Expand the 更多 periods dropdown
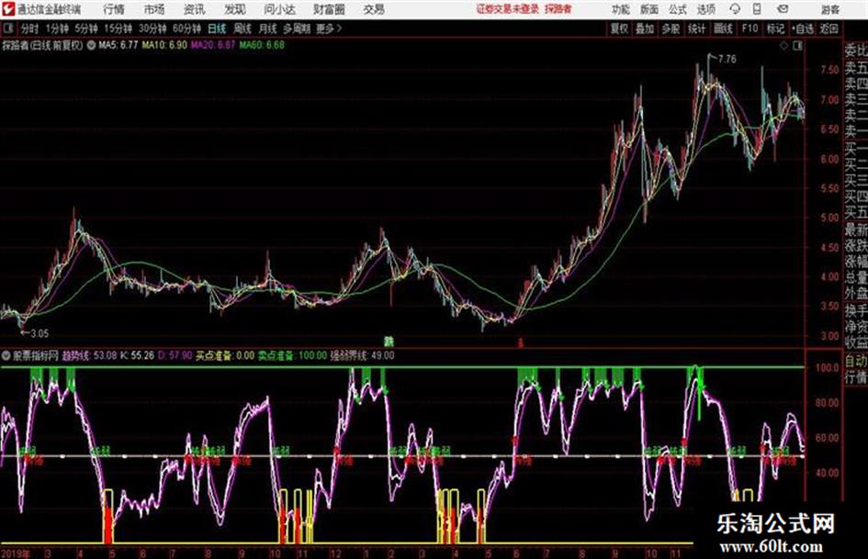Screen dimensions: 868x559 click(x=329, y=28)
